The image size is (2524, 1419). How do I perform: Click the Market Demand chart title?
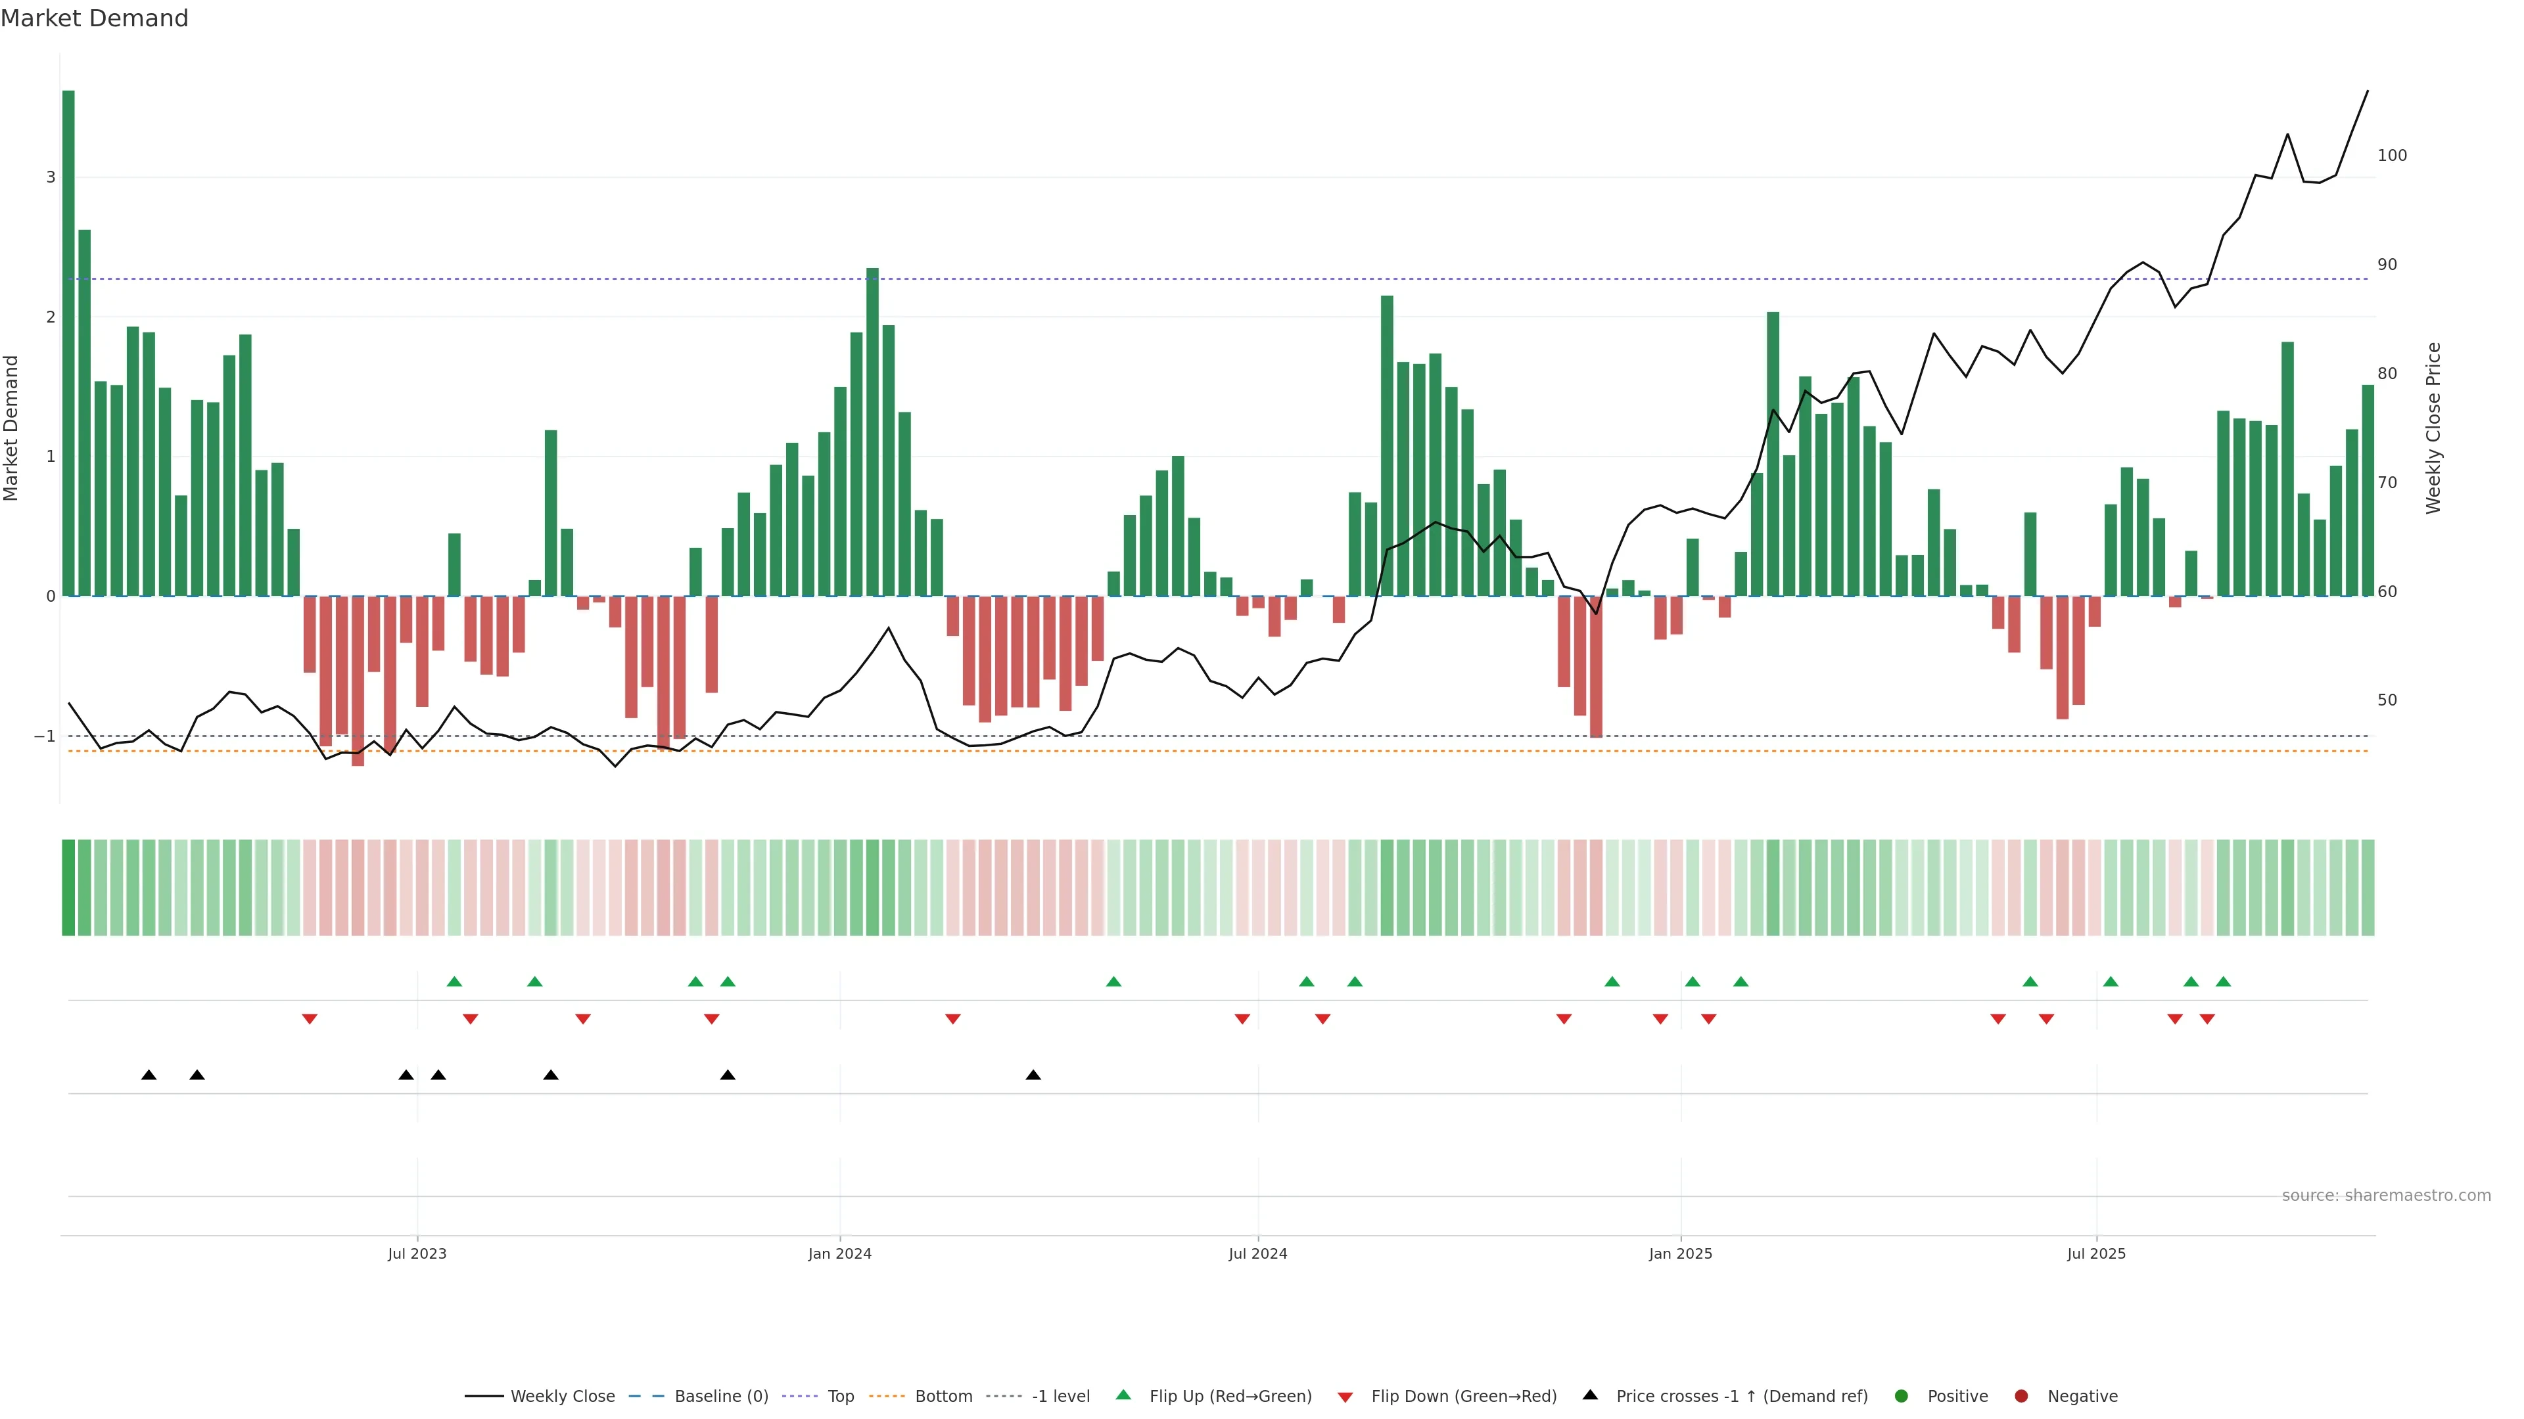pos(94,18)
